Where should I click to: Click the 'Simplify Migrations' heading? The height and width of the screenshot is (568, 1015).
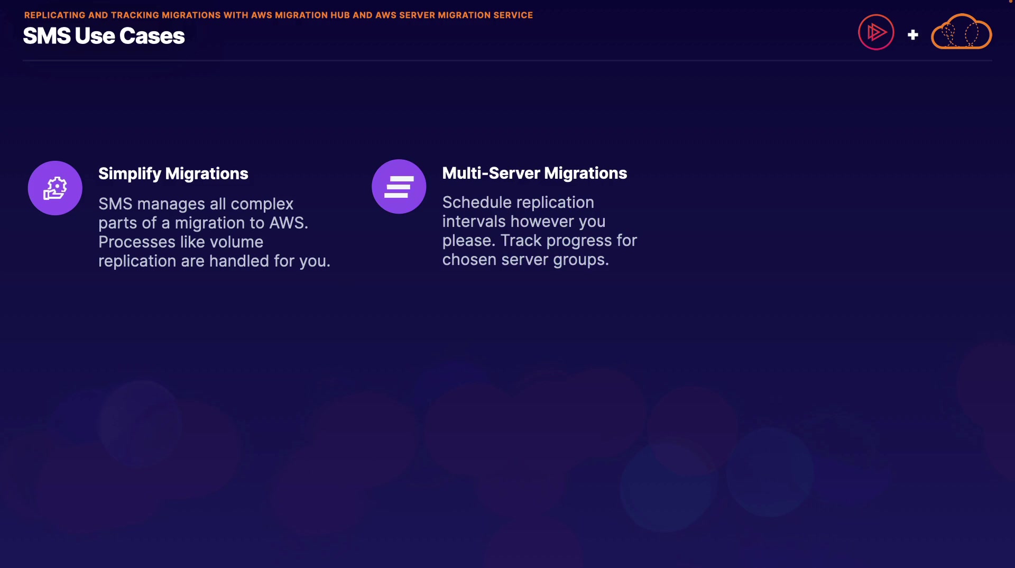[173, 173]
